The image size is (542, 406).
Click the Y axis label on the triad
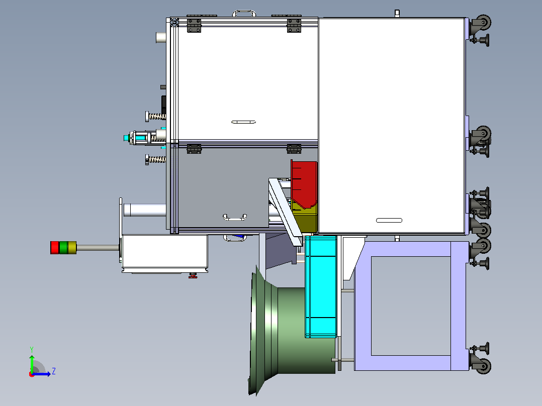click(32, 349)
